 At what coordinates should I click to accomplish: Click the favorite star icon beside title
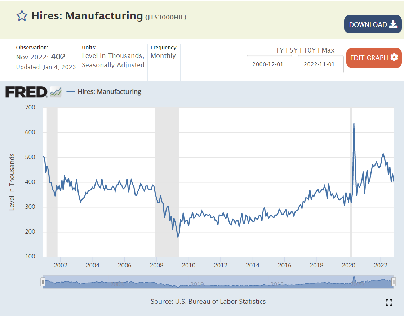point(22,16)
